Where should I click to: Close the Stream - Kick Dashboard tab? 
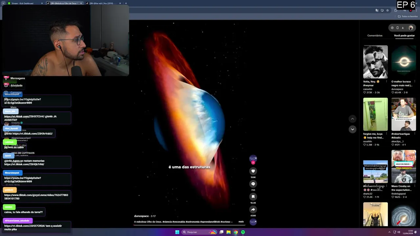coord(42,3)
